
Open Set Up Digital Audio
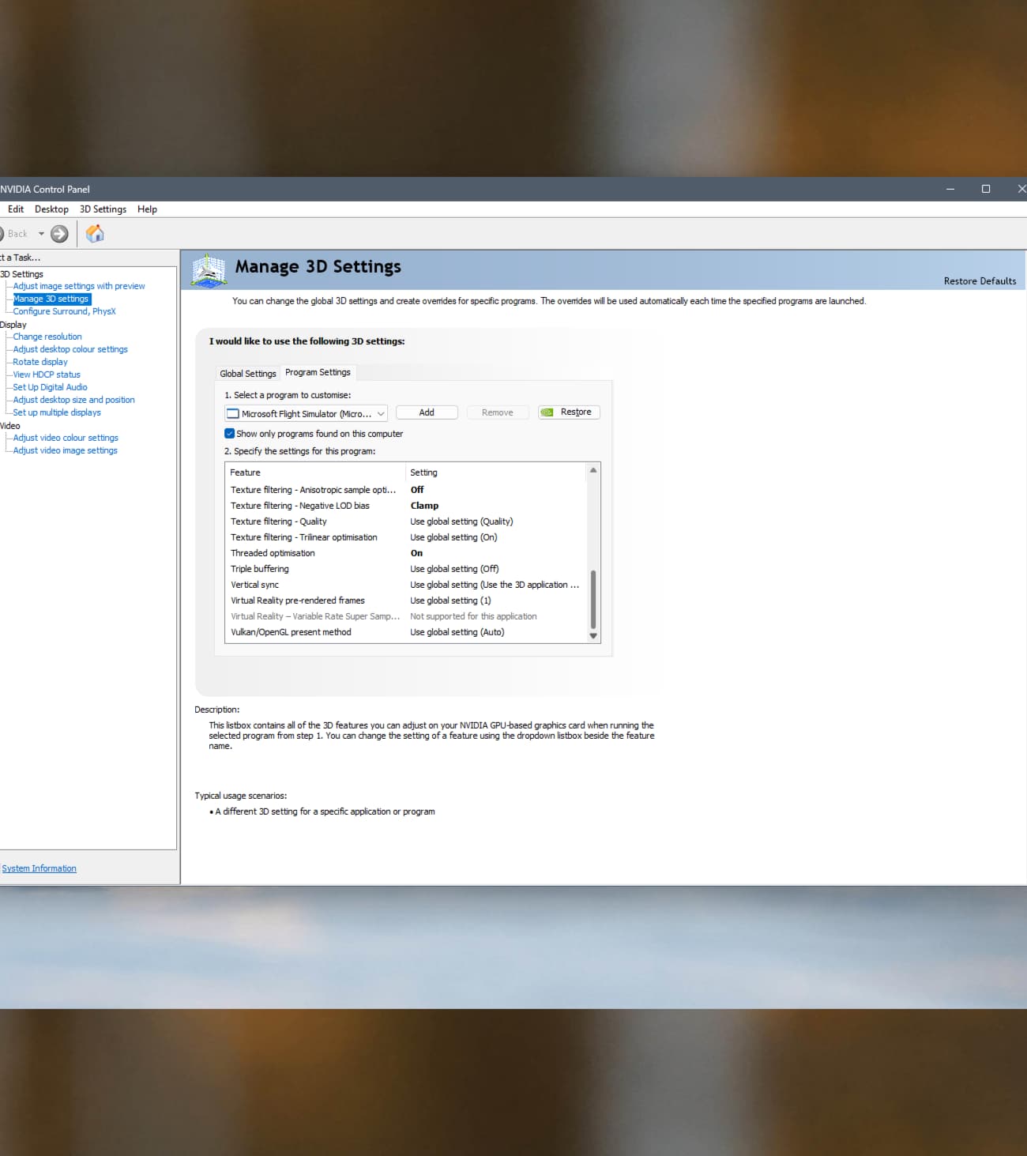[50, 387]
